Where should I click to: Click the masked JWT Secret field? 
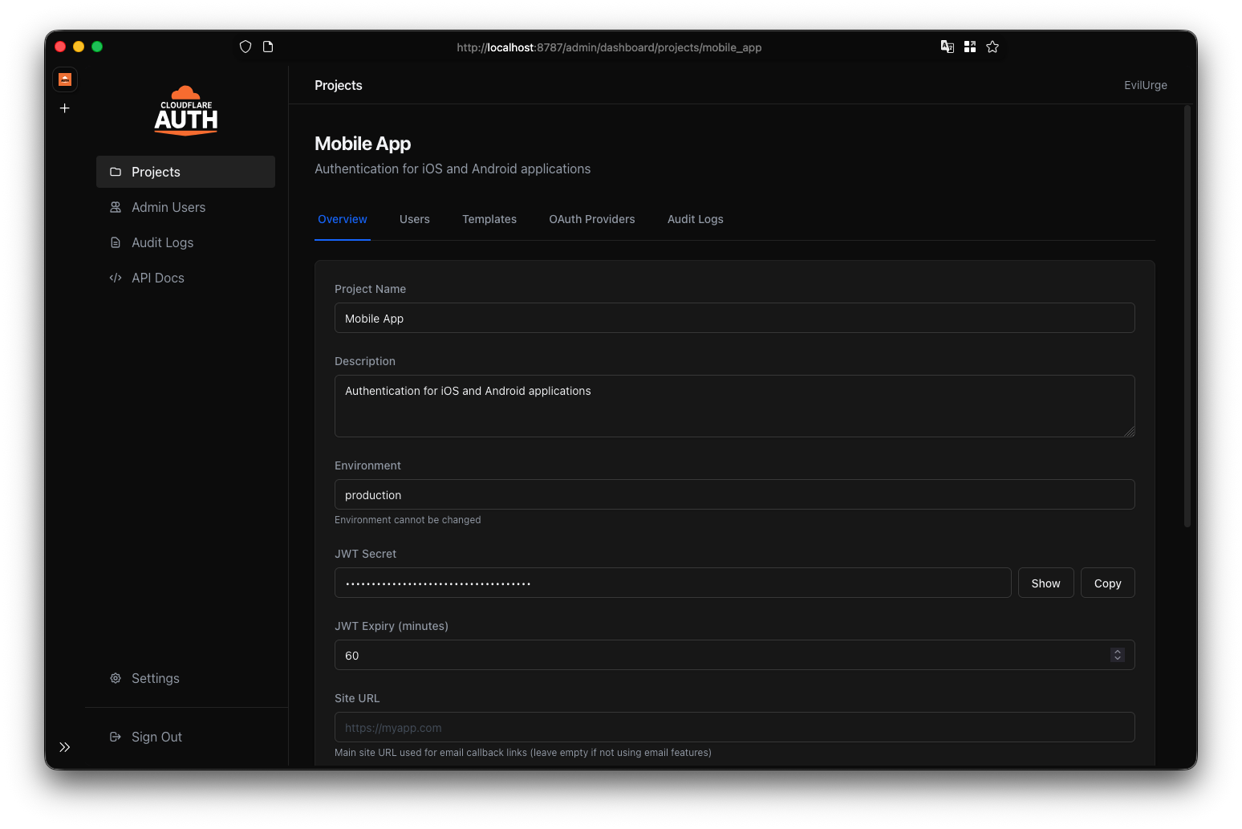point(673,583)
